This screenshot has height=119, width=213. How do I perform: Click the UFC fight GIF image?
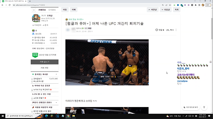point(107,62)
